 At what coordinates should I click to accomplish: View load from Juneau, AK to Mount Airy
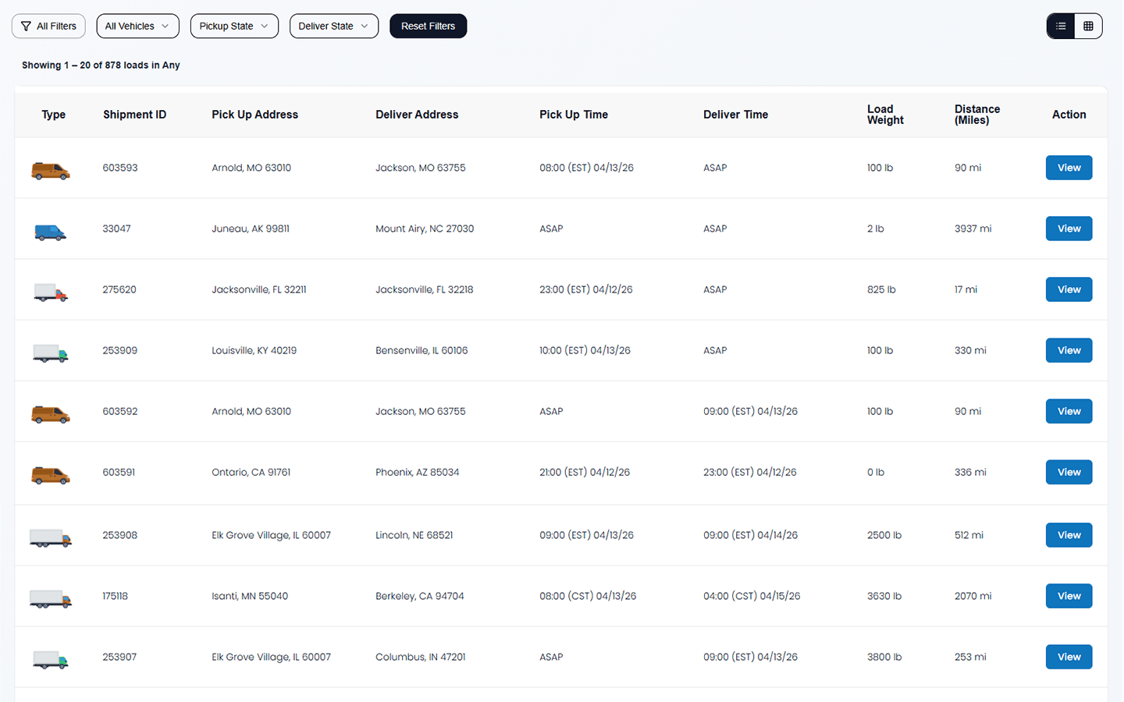pos(1069,229)
